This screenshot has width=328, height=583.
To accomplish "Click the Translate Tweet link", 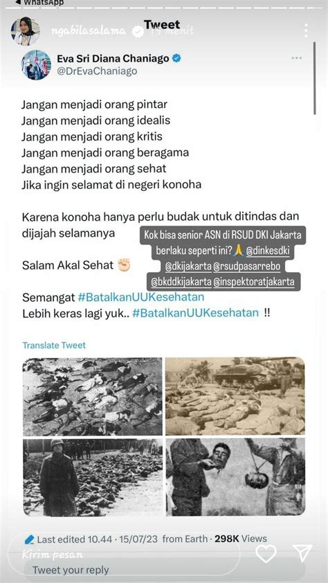I will pyautogui.click(x=54, y=345).
